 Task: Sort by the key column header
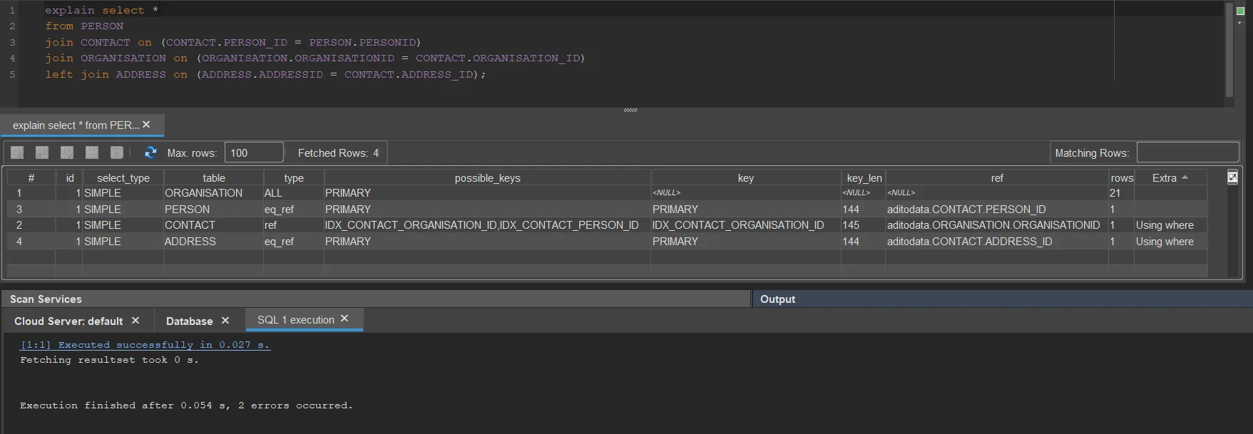click(745, 177)
